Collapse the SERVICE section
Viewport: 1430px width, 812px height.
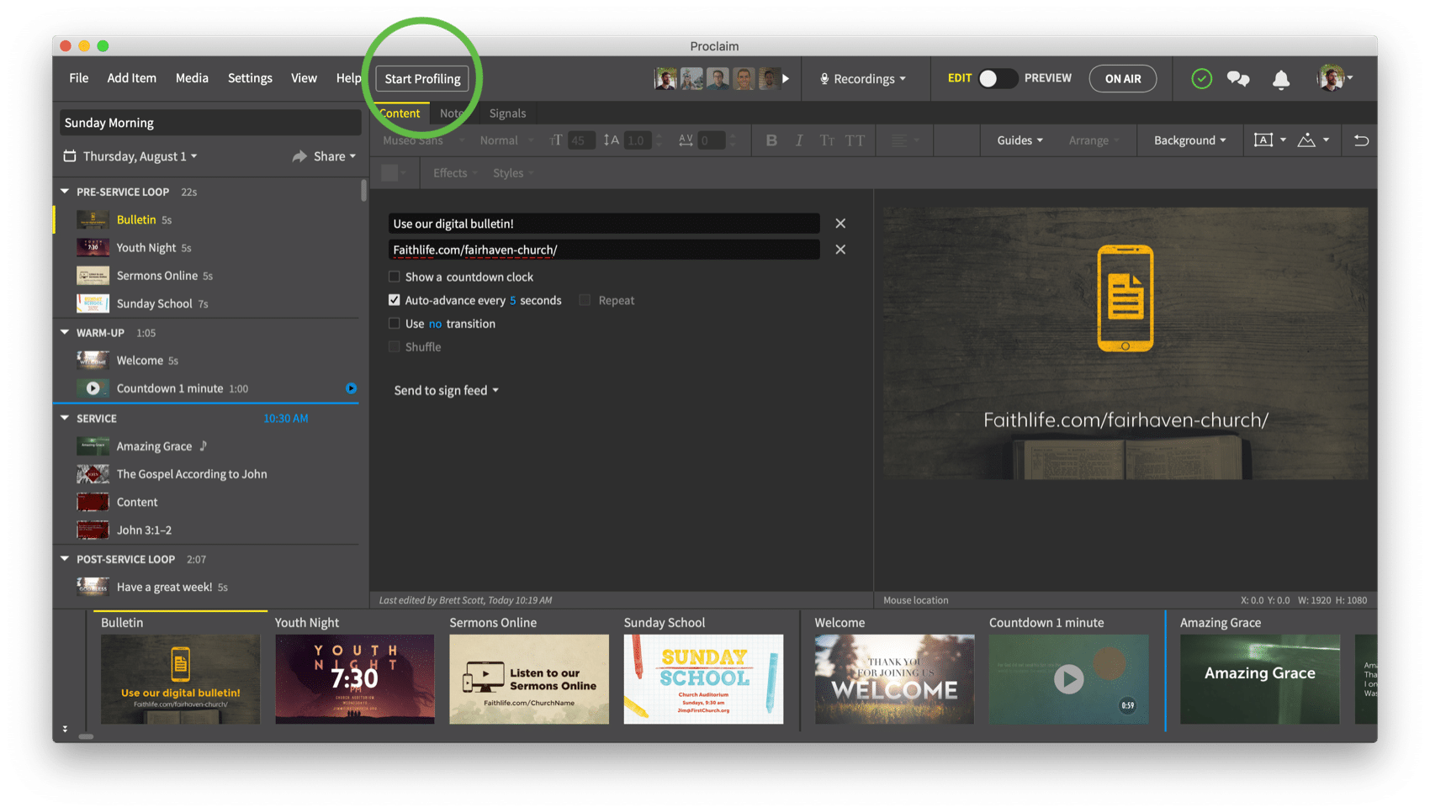coord(65,418)
